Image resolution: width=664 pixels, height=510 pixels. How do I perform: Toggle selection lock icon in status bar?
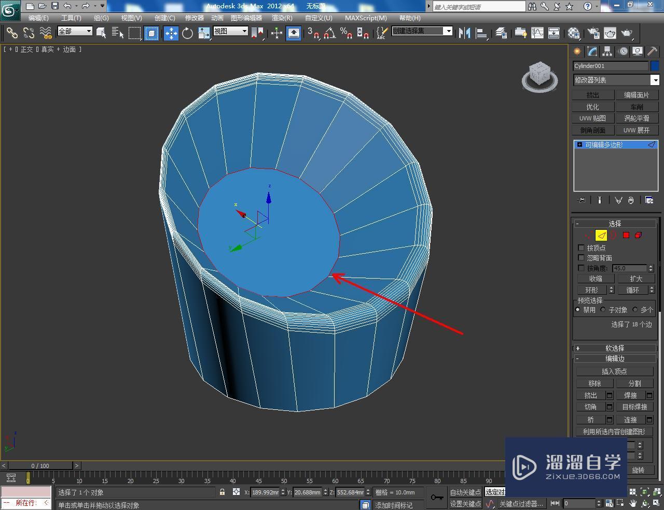[x=222, y=492]
